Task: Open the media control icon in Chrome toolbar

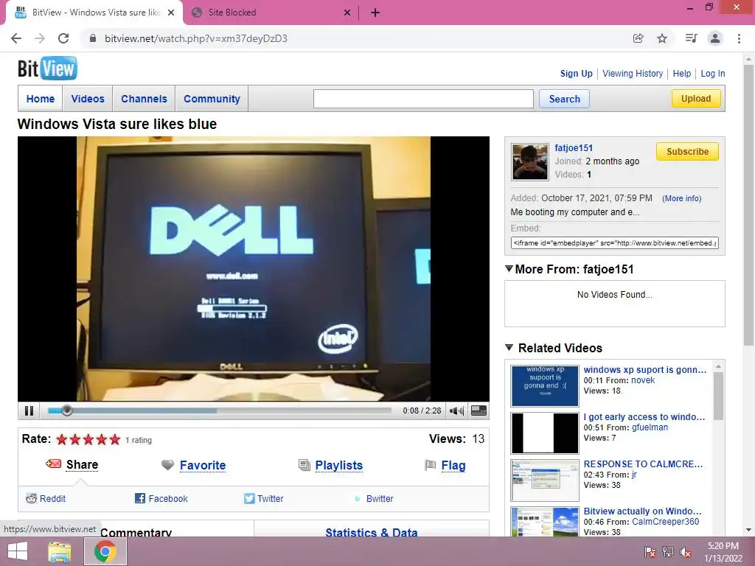Action: pos(691,38)
